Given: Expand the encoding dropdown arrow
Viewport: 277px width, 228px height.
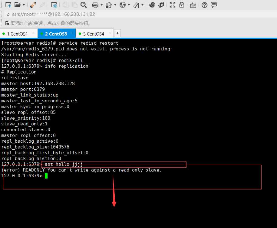Looking at the screenshot, I should (129, 5).
